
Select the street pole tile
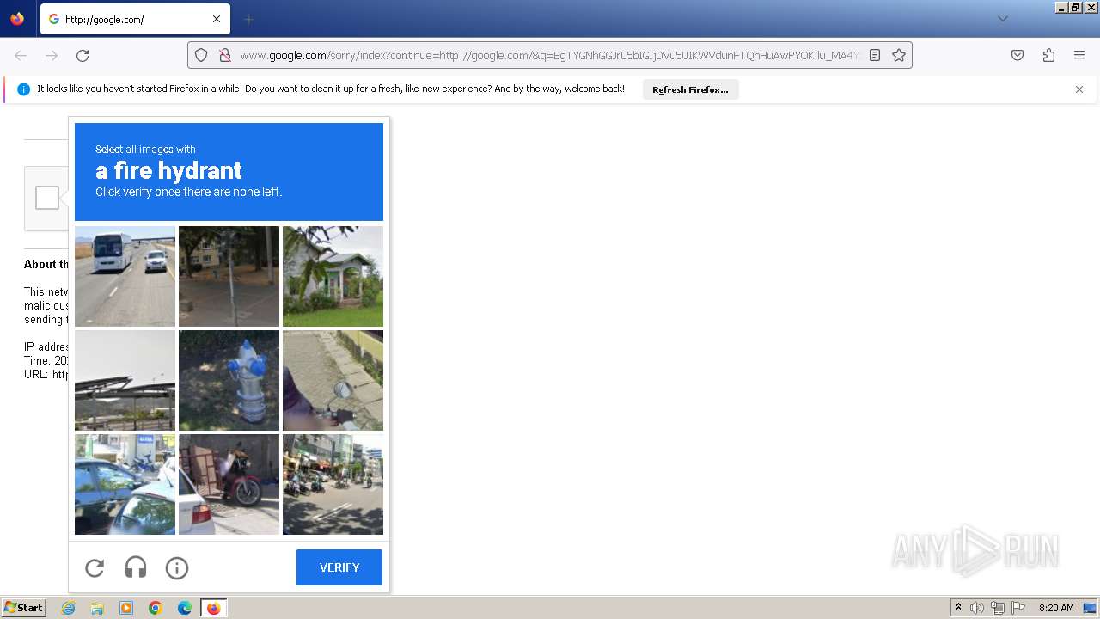tap(229, 276)
